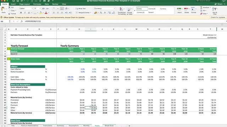Click Wrap Text
This screenshot has width=227, height=127.
click(81, 8)
